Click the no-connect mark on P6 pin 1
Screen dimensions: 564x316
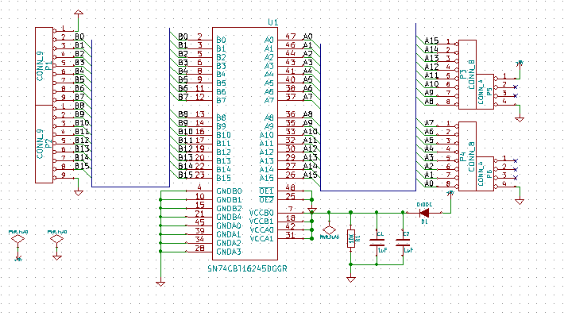pyautogui.click(x=516, y=160)
